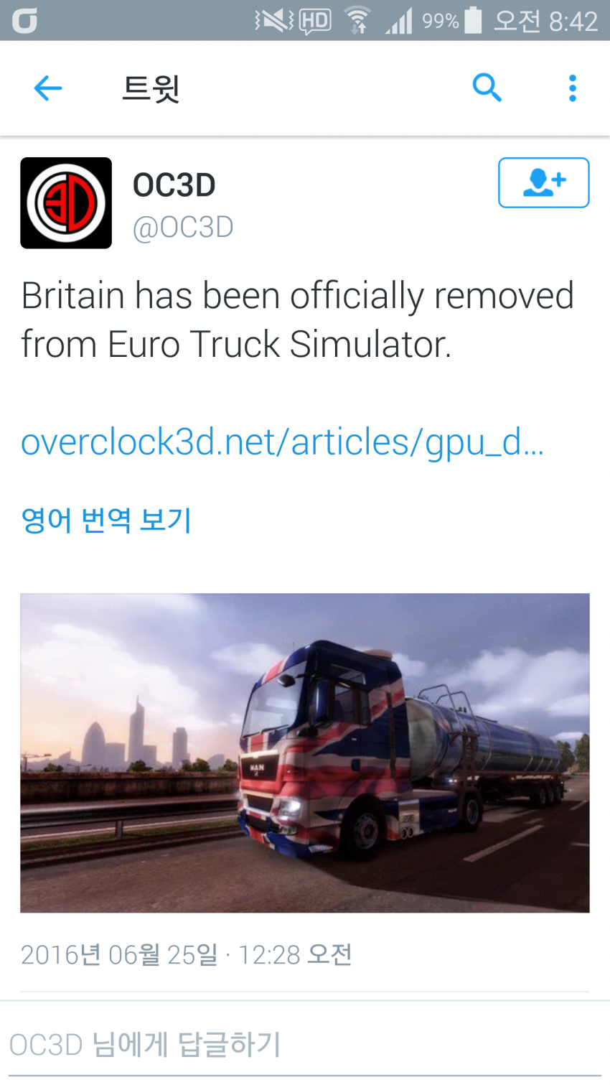Screen dimensions: 610x1085
Task: Tap the muted vibrate status icon
Action: pos(274,20)
